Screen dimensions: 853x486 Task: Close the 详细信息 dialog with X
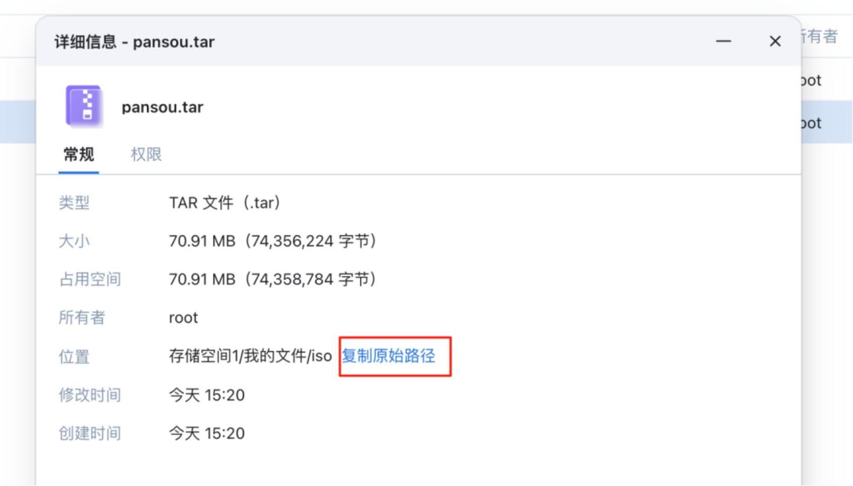click(x=775, y=41)
